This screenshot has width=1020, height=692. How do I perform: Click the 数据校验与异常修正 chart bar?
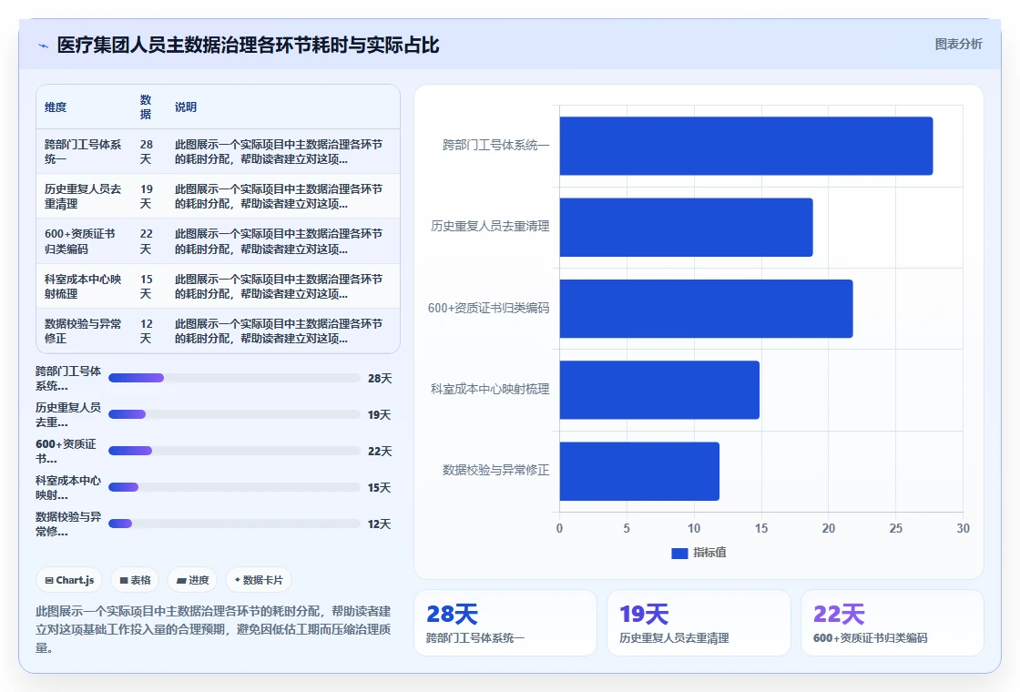pos(639,471)
